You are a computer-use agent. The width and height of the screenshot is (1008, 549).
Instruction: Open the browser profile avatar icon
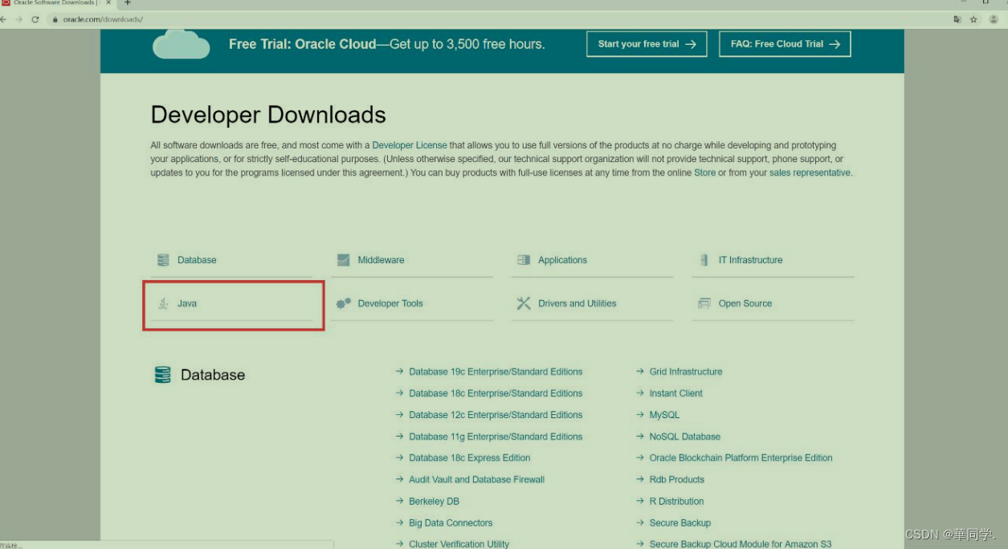pos(994,19)
